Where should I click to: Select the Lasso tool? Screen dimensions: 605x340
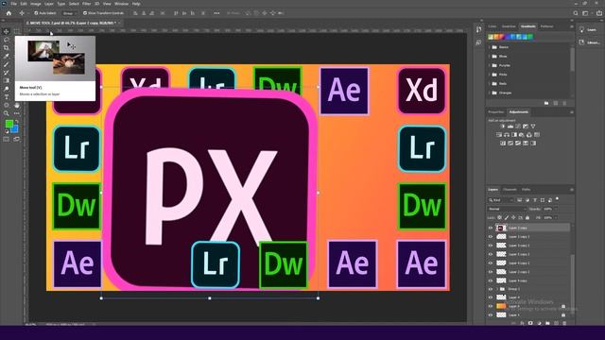point(7,40)
